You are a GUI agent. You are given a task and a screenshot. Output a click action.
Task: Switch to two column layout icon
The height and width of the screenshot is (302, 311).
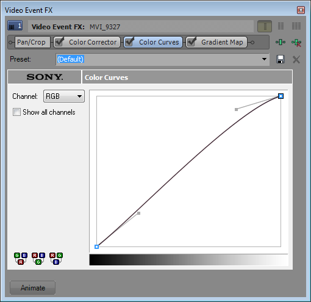(281, 26)
